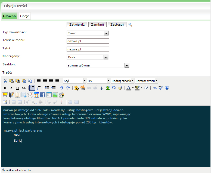The width and height of the screenshot is (211, 173).
Task: Click the survey checklist icon
Action: (30, 95)
